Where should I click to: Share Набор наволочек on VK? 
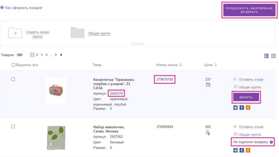coord(235,150)
